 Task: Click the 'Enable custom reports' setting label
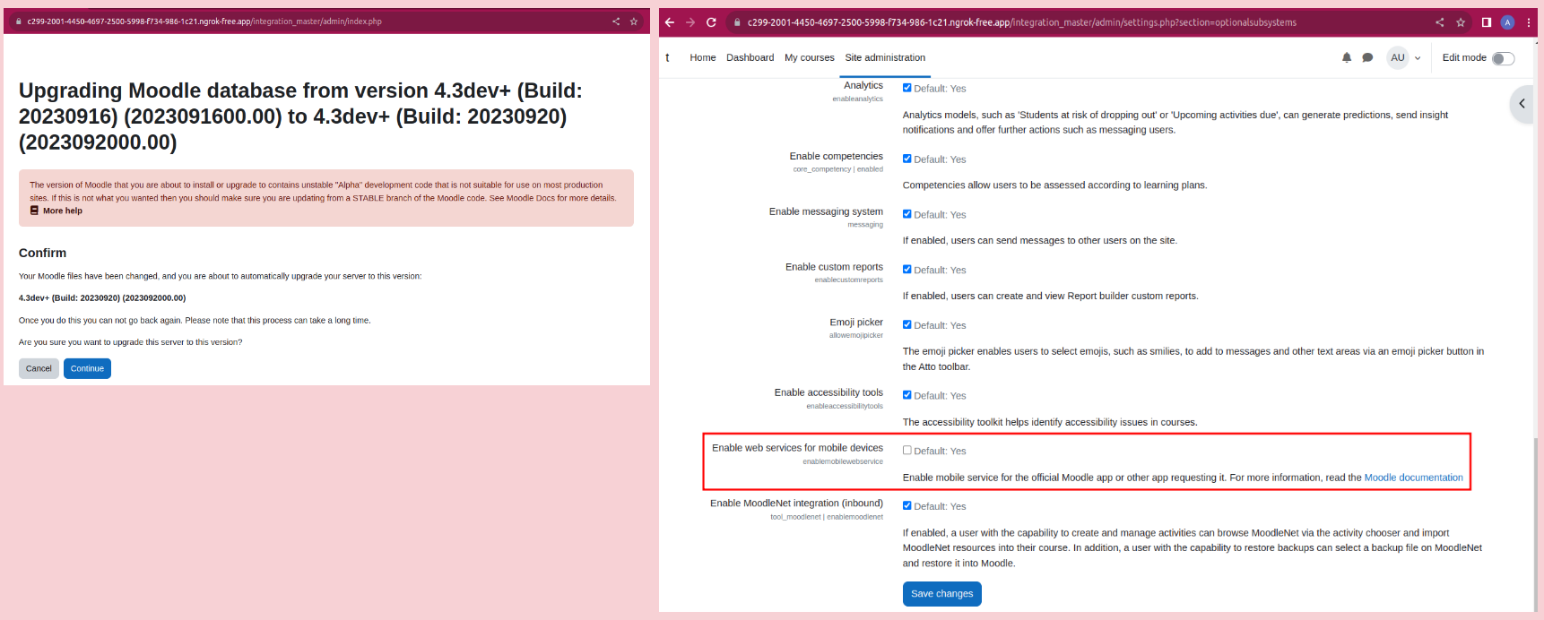pyautogui.click(x=834, y=267)
